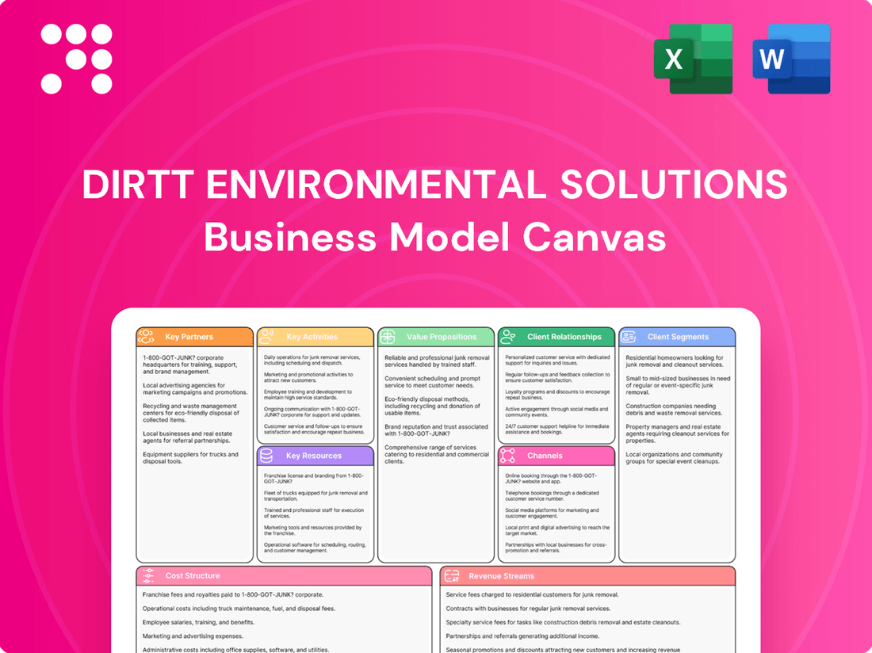This screenshot has width=872, height=653.
Task: Click the Word file icon
Action: point(791,59)
